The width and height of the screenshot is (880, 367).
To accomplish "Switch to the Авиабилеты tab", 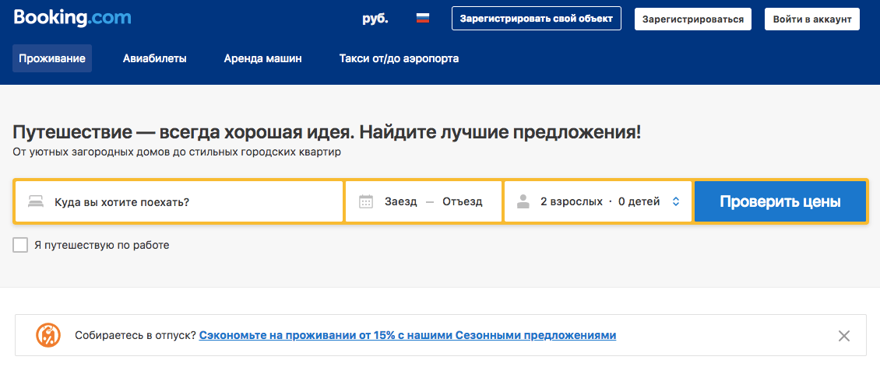I will [155, 58].
